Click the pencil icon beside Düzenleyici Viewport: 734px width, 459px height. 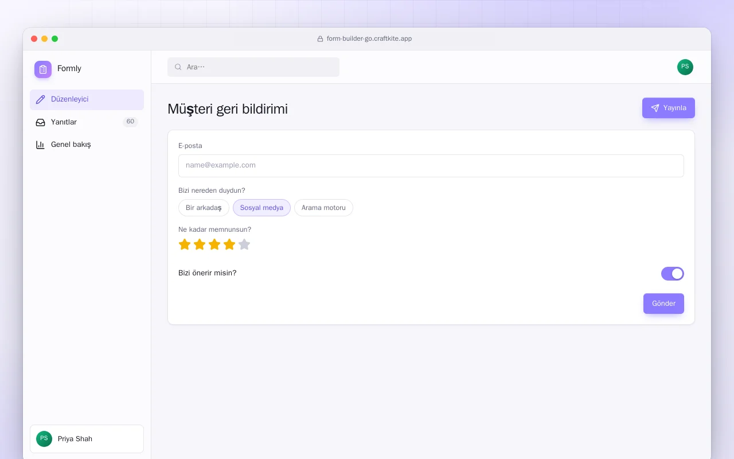[40, 99]
